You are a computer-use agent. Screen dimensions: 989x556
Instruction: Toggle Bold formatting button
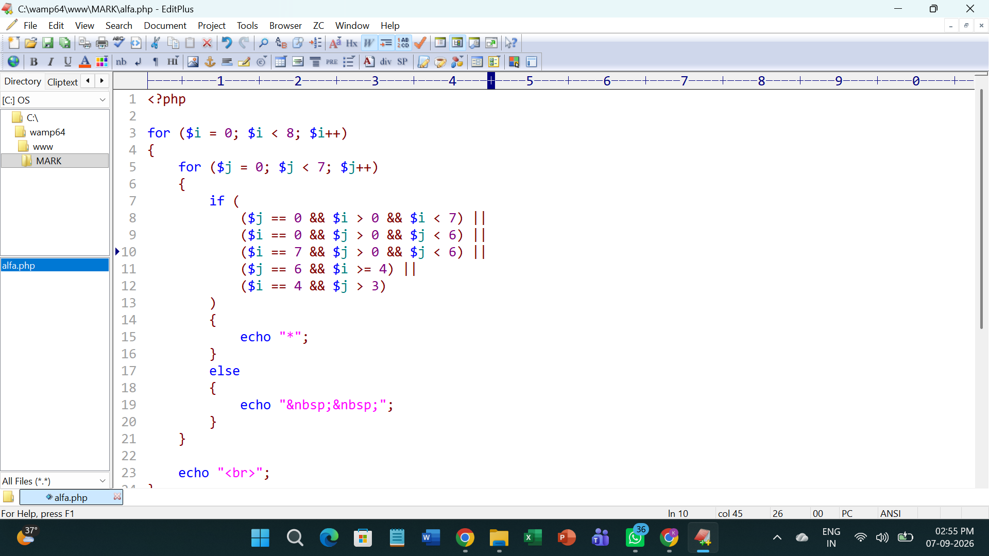click(x=34, y=62)
